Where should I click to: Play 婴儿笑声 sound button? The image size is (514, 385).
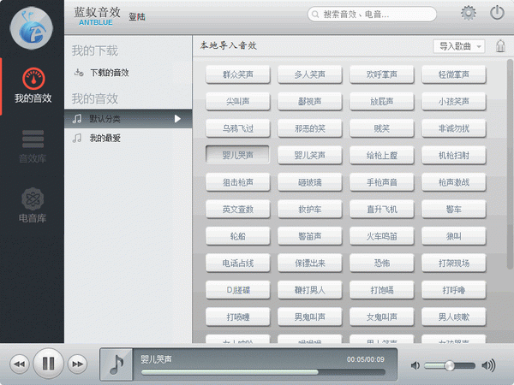click(x=310, y=155)
